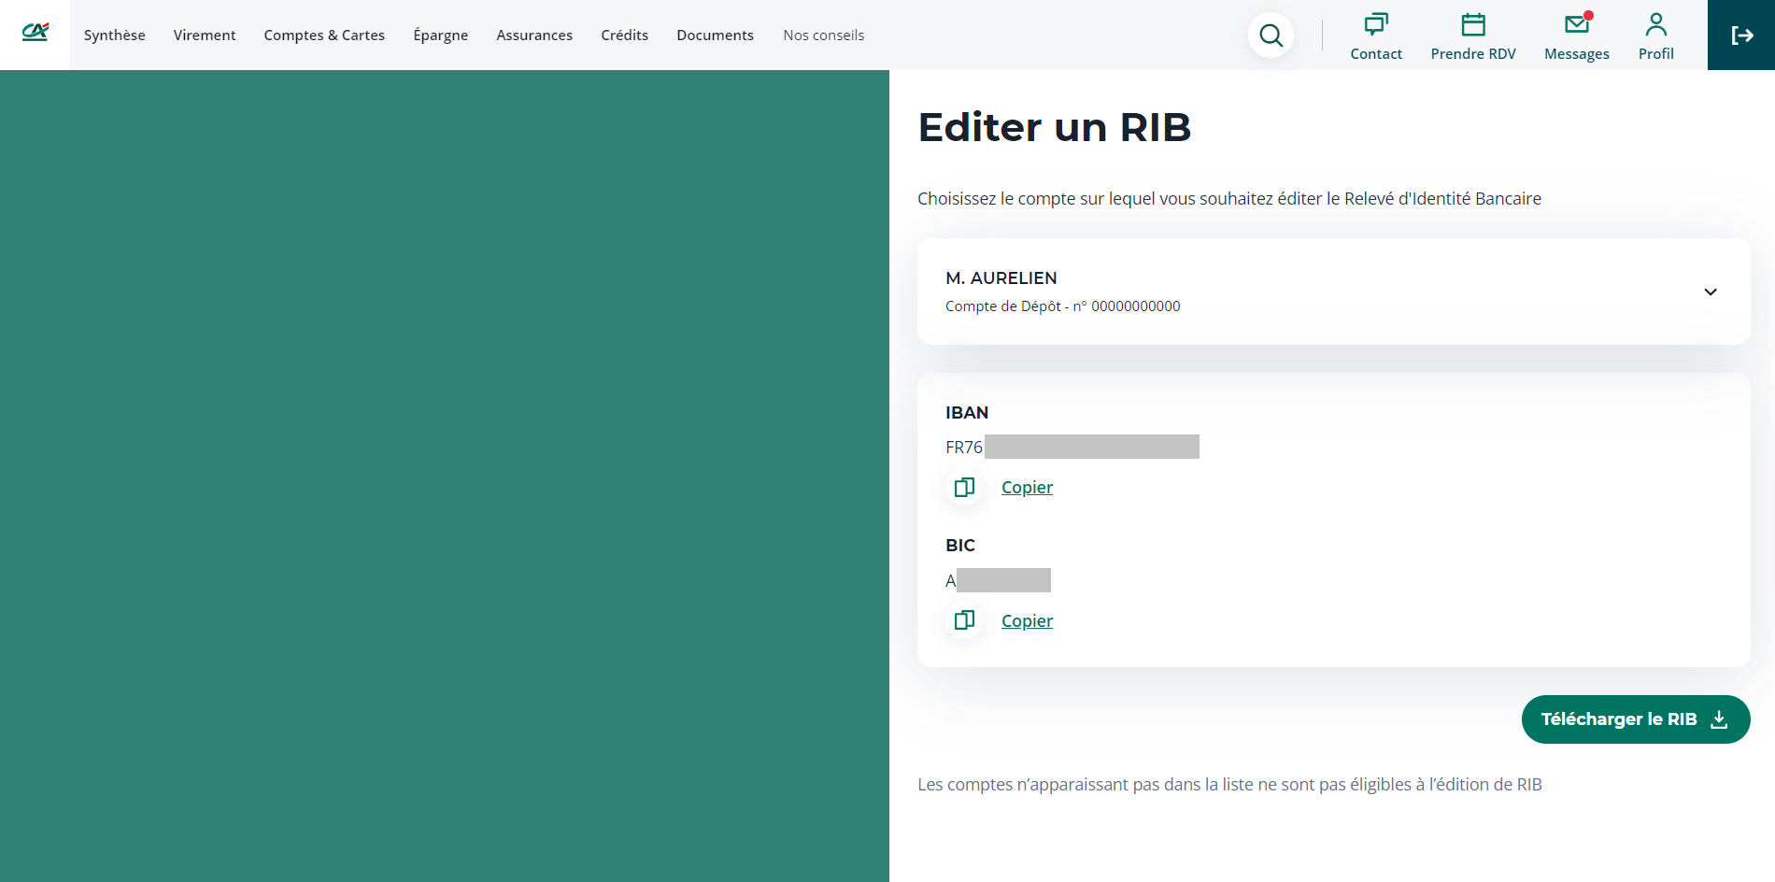
Task: Open the Documents menu
Action: 715,36
